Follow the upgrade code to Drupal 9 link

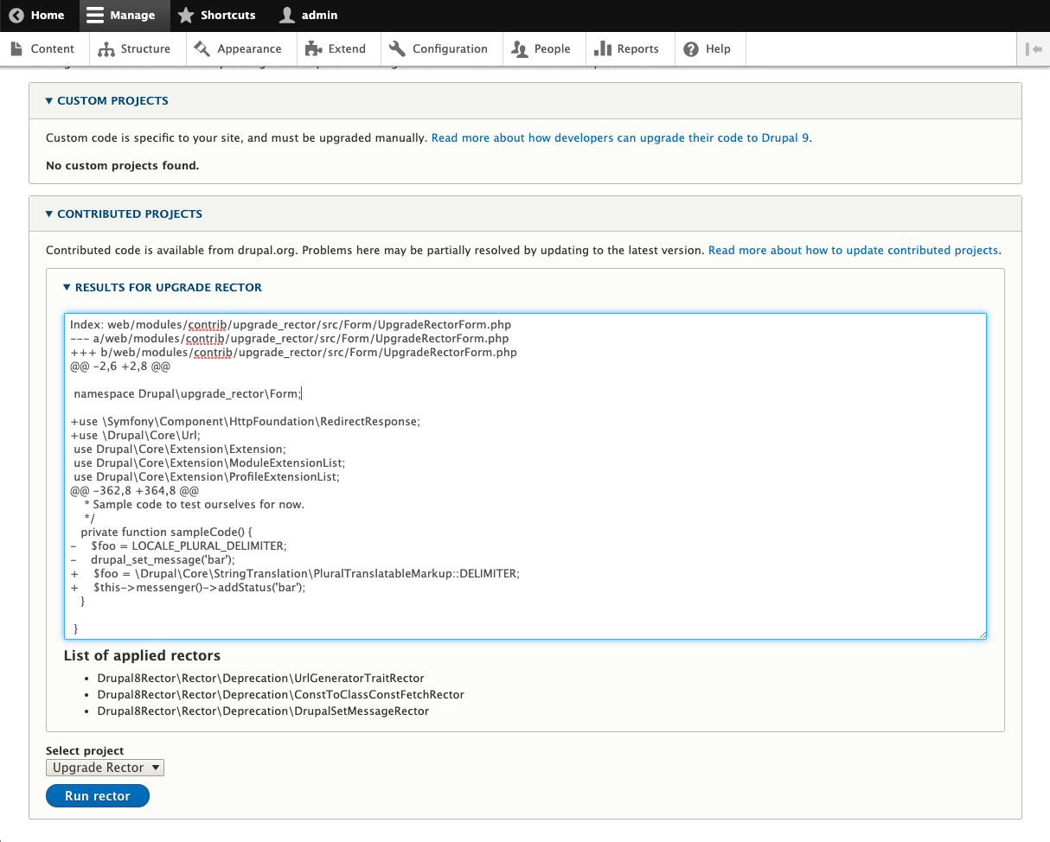tap(620, 138)
